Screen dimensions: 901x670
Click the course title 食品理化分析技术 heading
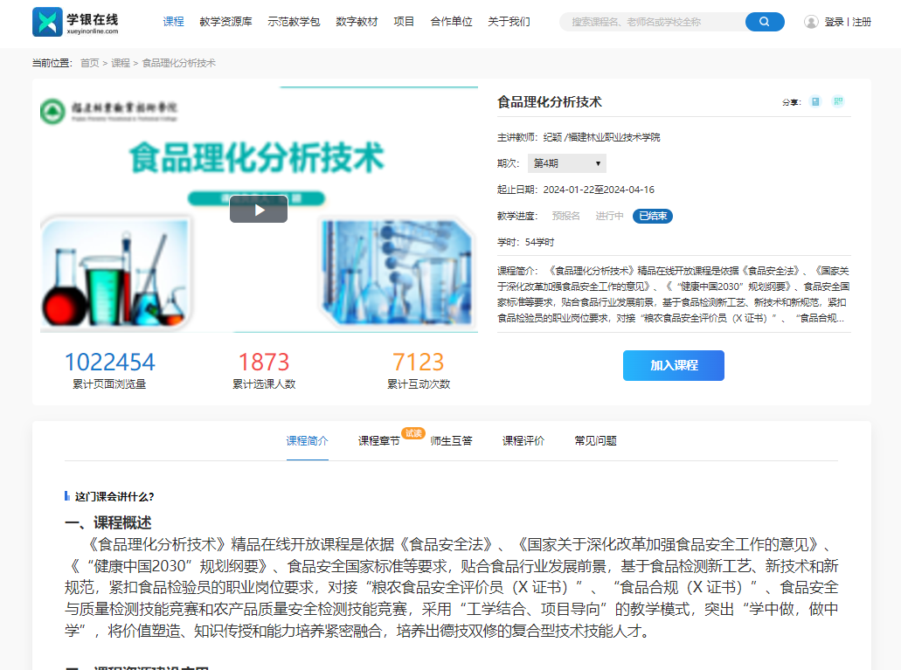point(550,102)
